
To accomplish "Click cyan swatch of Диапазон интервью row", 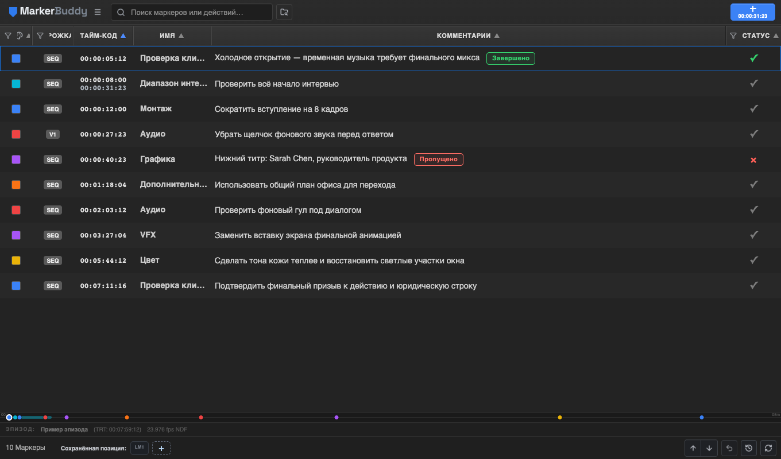I will coord(16,84).
